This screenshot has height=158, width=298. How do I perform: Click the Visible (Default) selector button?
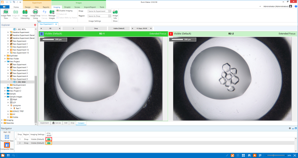(x=119, y=29)
